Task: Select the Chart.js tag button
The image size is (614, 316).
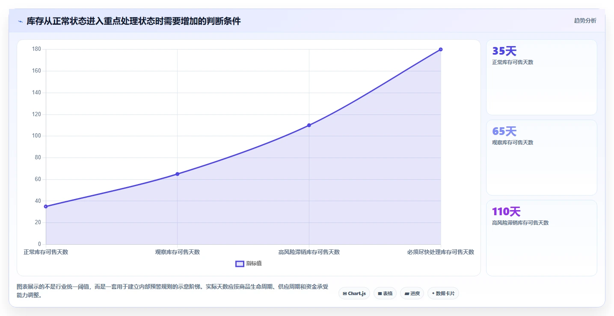Action: point(354,293)
